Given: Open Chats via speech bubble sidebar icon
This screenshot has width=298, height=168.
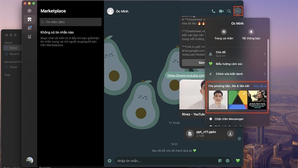Looking at the screenshot, I should coord(29,11).
